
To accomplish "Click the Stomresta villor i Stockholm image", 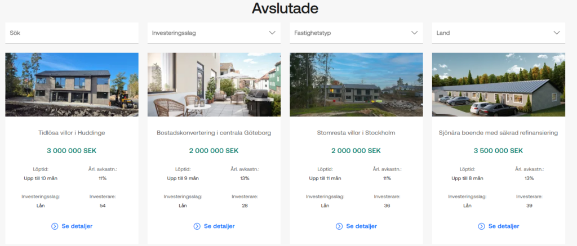I will pyautogui.click(x=356, y=84).
